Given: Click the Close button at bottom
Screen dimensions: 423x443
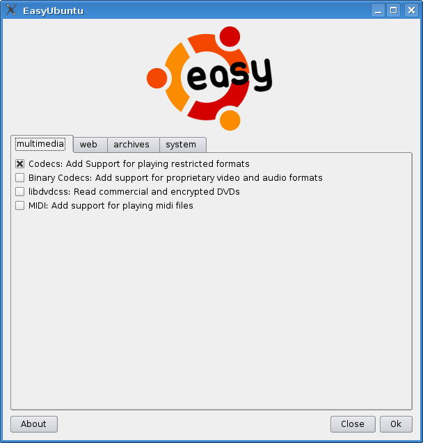Looking at the screenshot, I should point(353,424).
